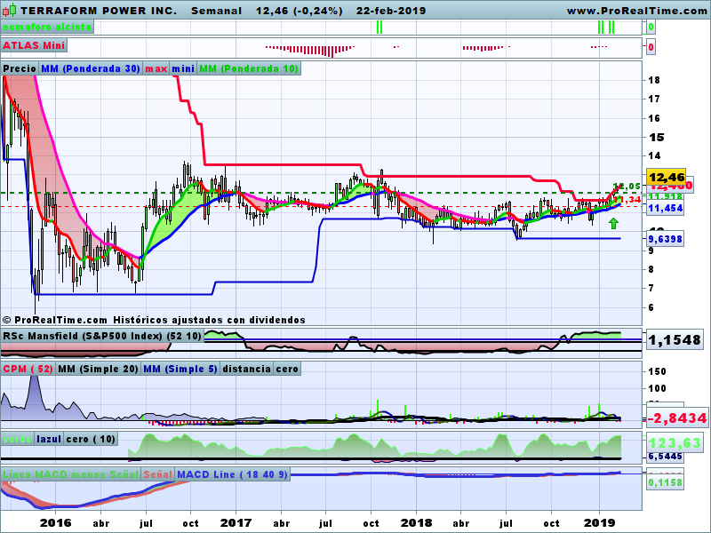Click the yellow 12,46 current price tag
This screenshot has height=533, width=711.
point(666,177)
